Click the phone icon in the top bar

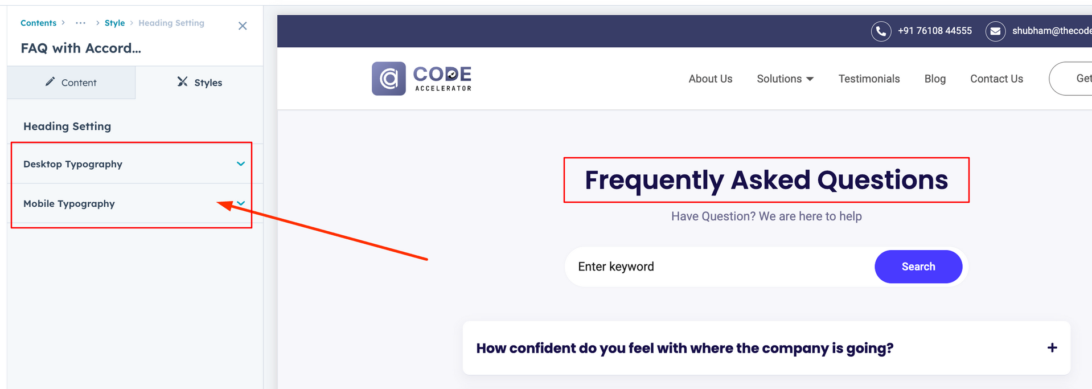click(881, 31)
